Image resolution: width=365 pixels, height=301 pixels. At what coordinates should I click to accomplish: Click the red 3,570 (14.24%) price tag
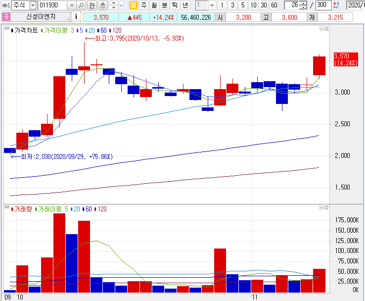pyautogui.click(x=346, y=59)
